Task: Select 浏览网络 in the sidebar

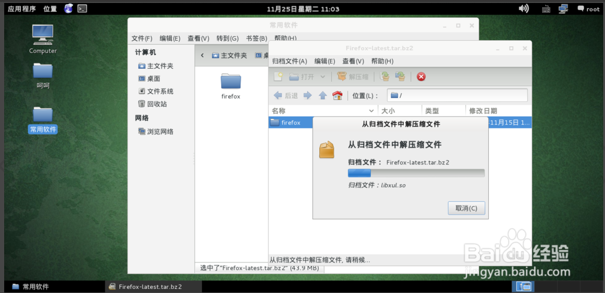Action: [156, 132]
